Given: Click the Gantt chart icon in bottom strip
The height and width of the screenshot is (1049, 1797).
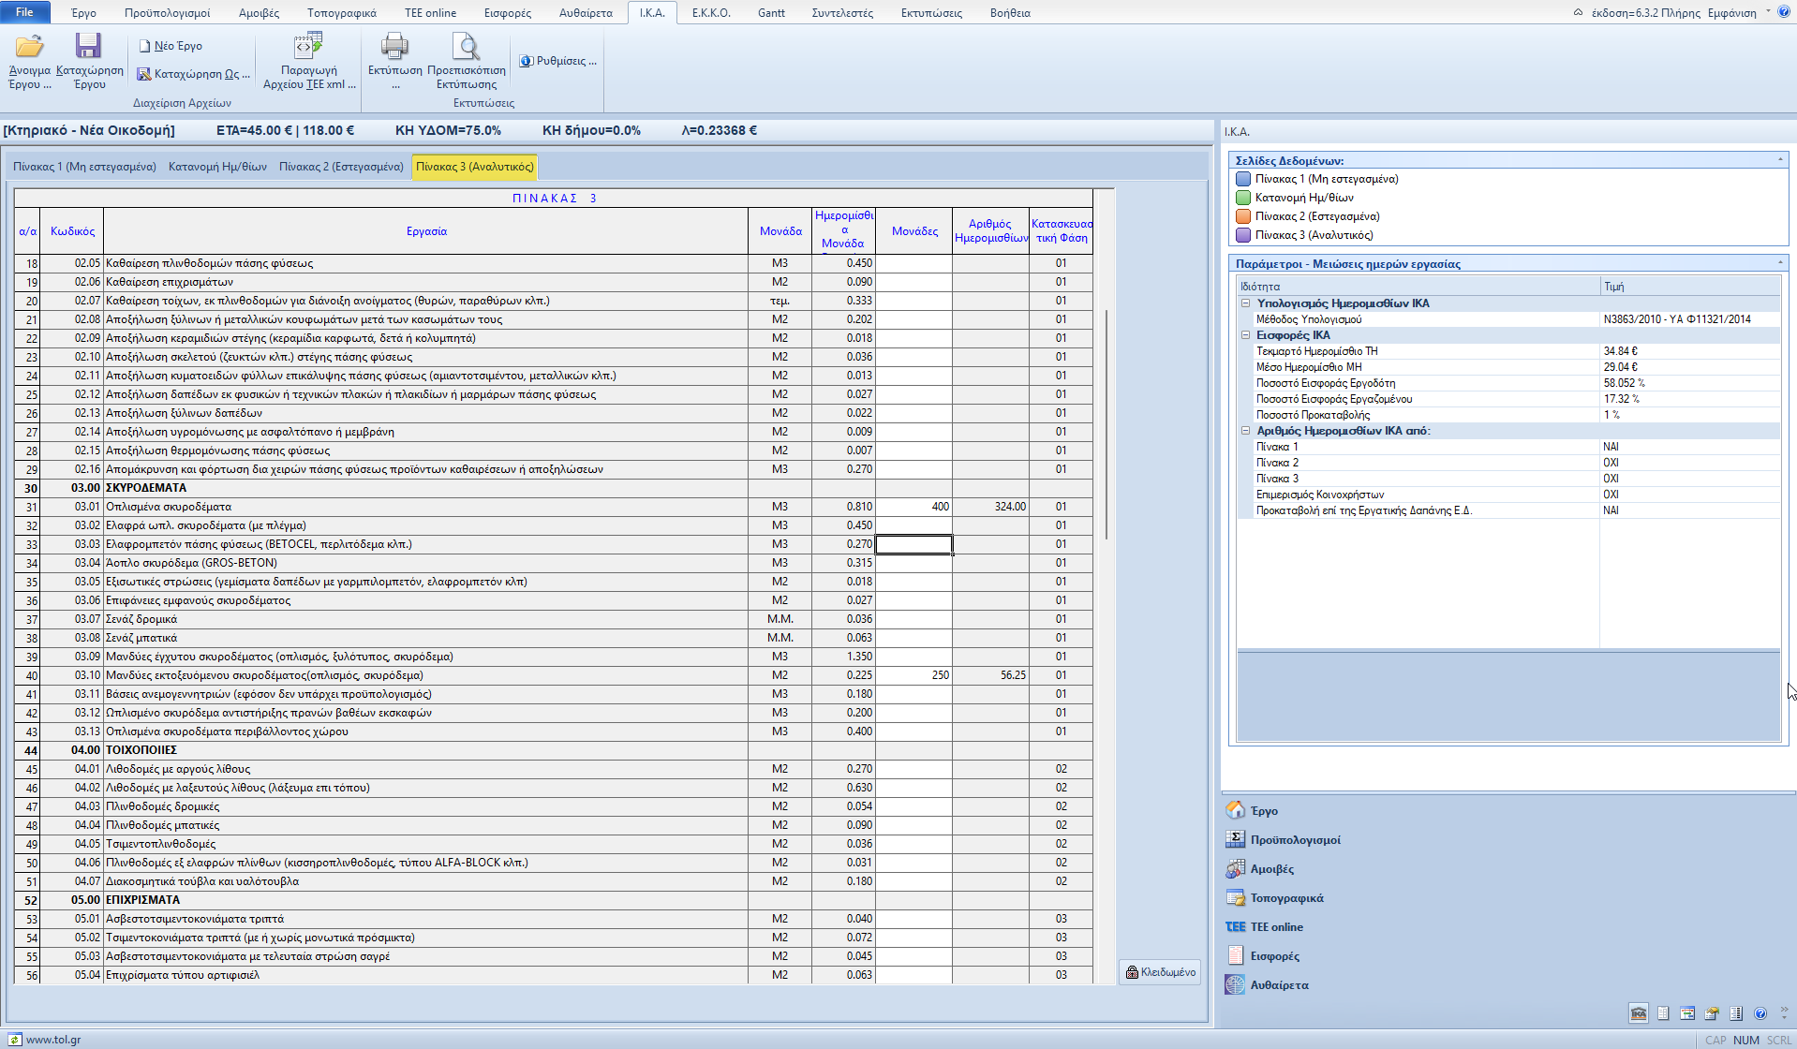Looking at the screenshot, I should [x=1687, y=1013].
